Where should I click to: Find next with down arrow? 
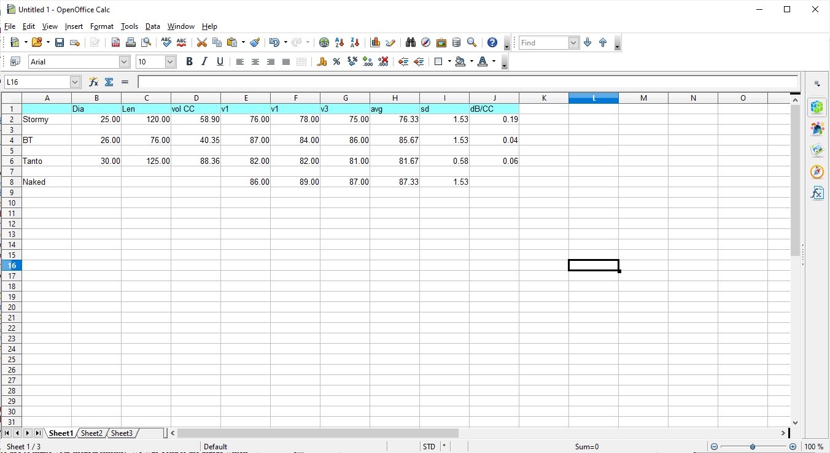pos(588,42)
